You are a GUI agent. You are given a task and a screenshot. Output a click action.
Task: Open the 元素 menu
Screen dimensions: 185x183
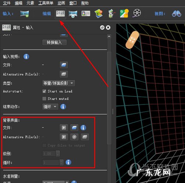(x=30, y=3)
